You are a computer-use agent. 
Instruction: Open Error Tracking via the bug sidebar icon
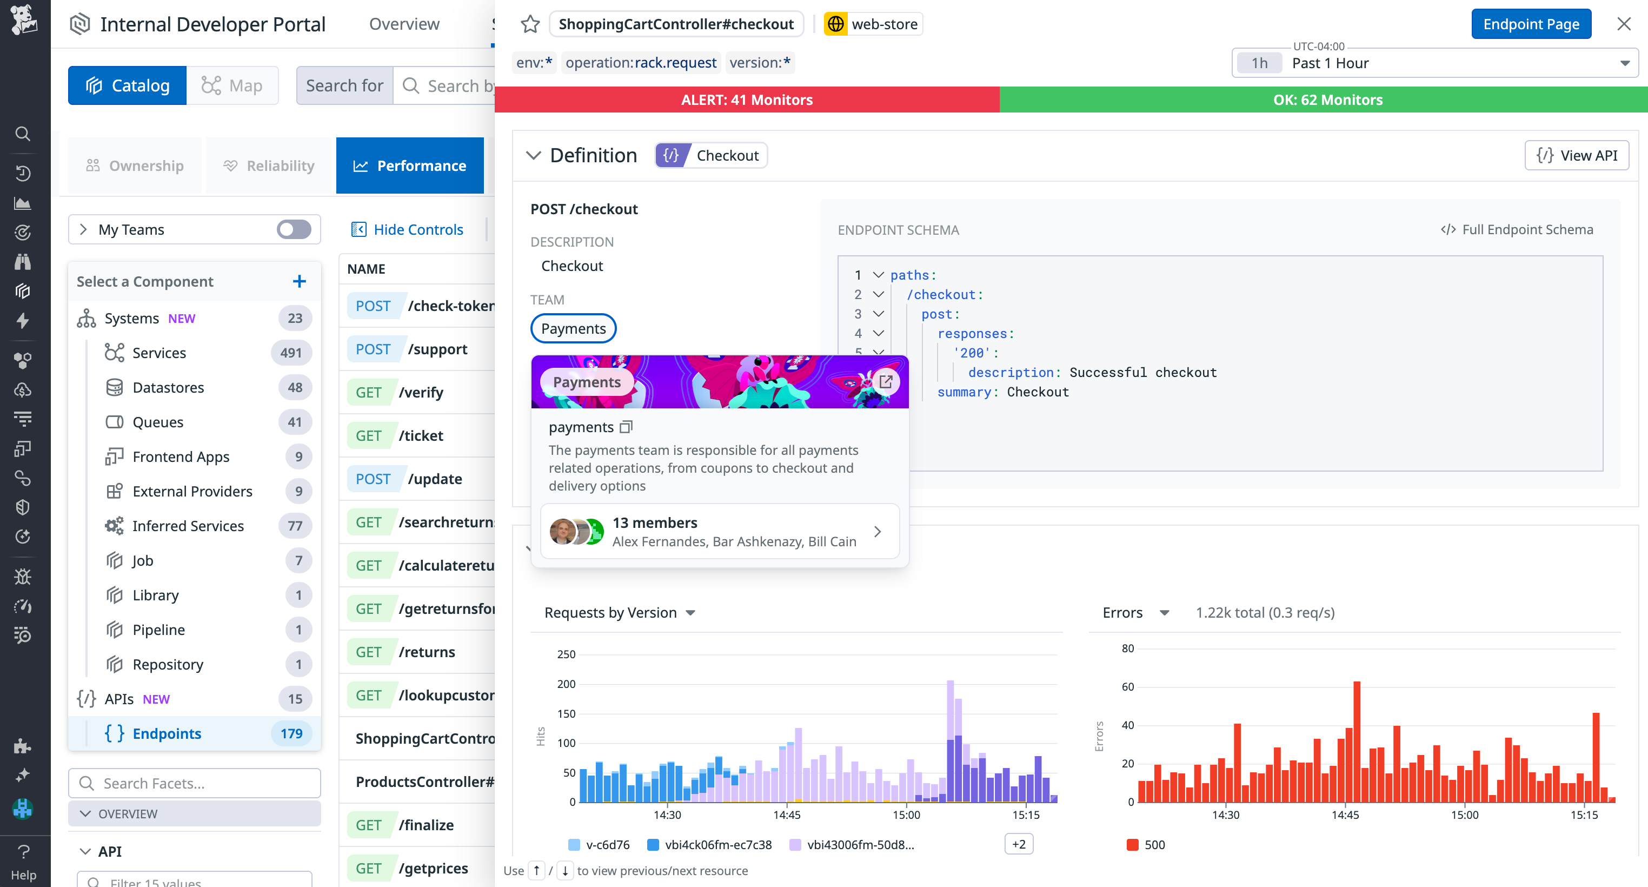click(23, 577)
